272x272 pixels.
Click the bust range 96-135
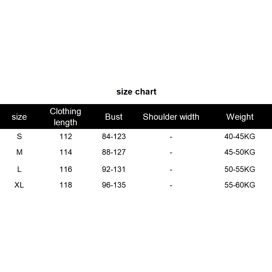(114, 185)
